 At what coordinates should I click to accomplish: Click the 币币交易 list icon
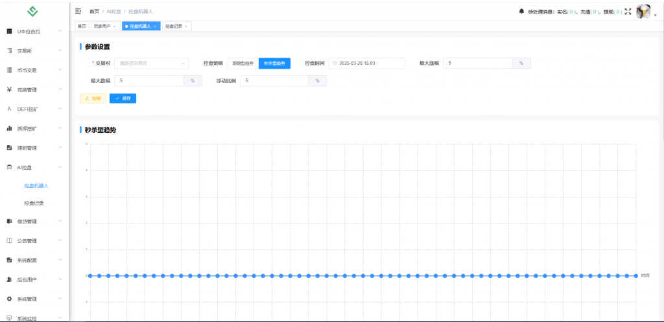(9, 70)
